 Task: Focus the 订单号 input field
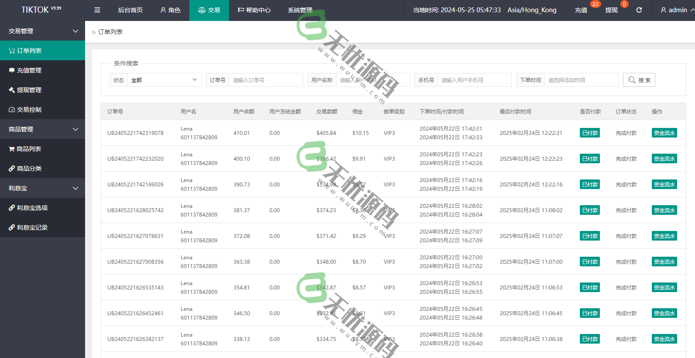coord(266,80)
